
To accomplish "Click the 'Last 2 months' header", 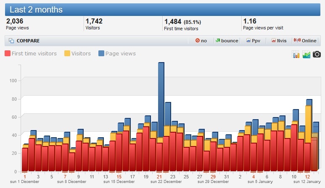I will coord(162,10).
